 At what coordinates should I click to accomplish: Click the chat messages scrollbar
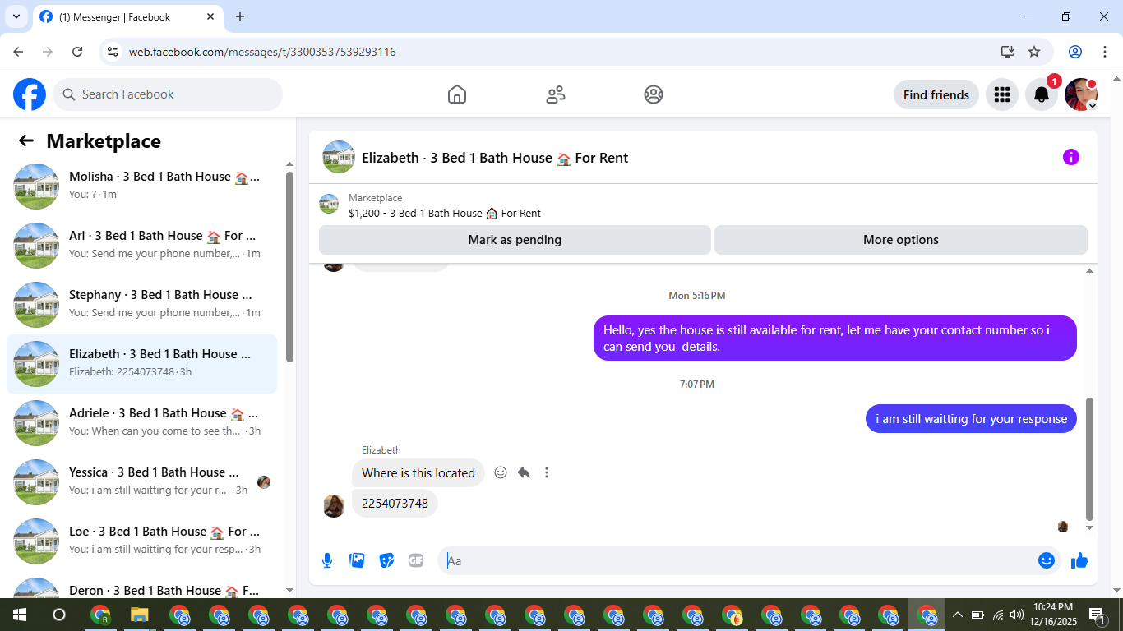(x=1090, y=458)
